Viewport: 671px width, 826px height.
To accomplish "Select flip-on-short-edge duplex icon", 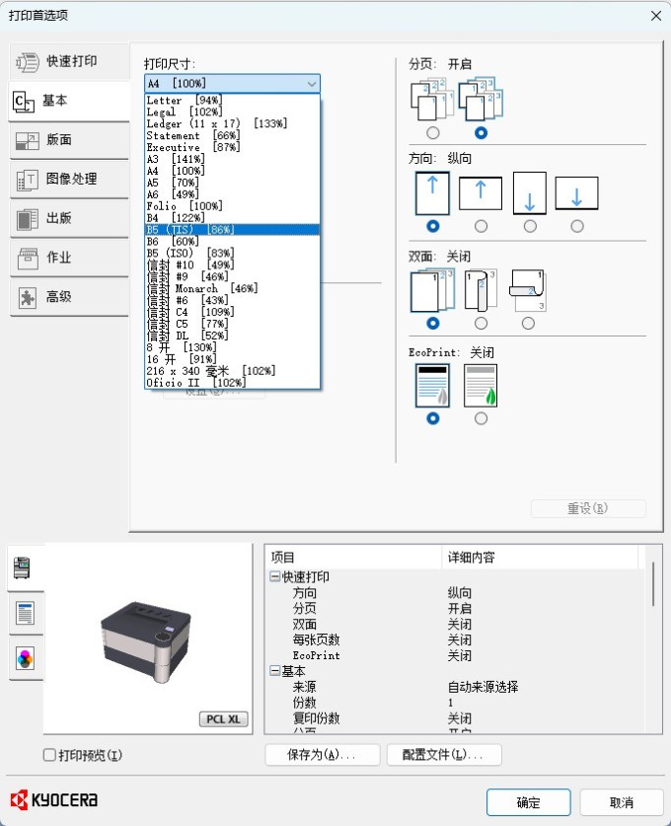I will click(528, 290).
